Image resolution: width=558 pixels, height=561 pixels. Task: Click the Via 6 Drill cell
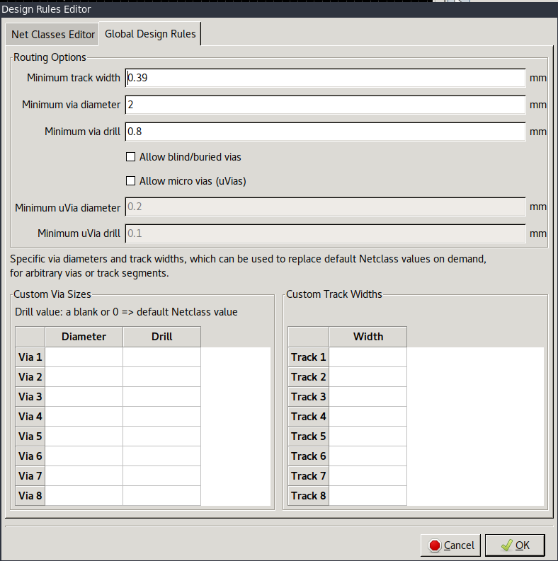pos(162,456)
